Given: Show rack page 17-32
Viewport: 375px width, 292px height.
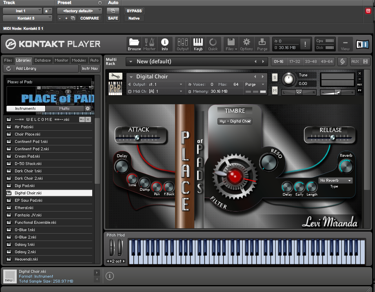Looking at the screenshot, I should pyautogui.click(x=295, y=62).
